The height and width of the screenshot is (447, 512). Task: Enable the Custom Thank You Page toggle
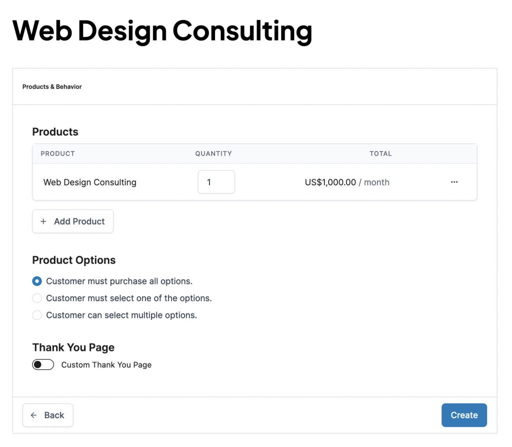[x=43, y=364]
